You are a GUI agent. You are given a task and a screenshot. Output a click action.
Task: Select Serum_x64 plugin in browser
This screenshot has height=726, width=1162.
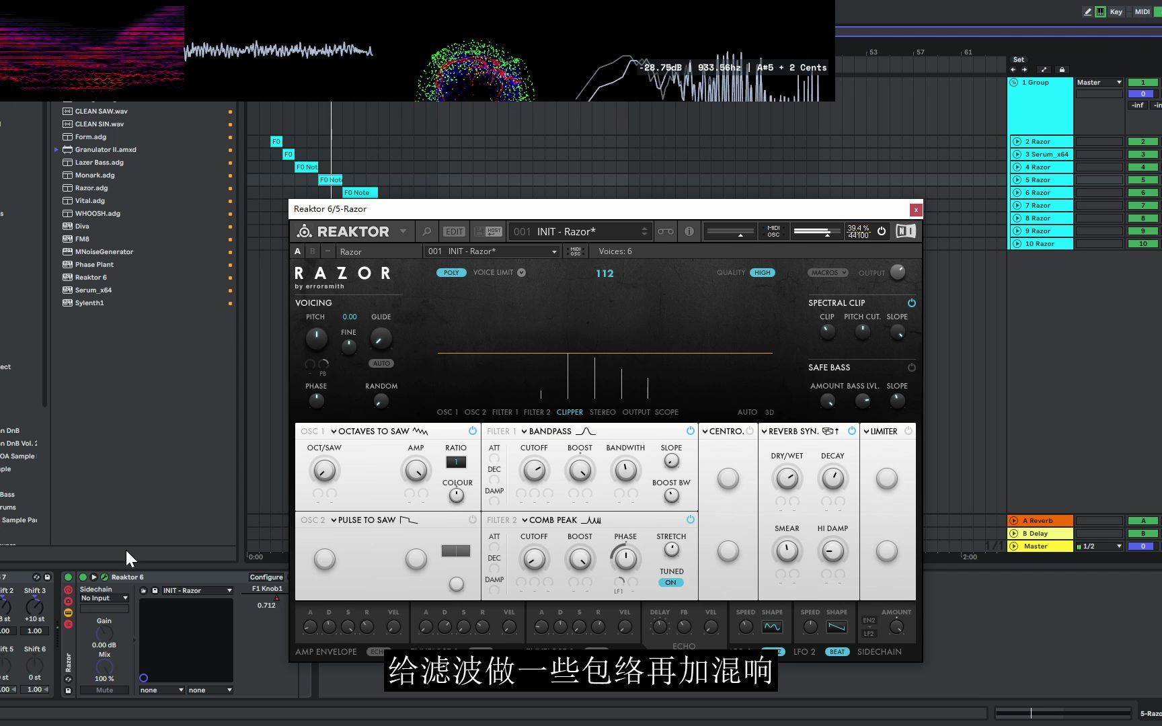point(93,290)
